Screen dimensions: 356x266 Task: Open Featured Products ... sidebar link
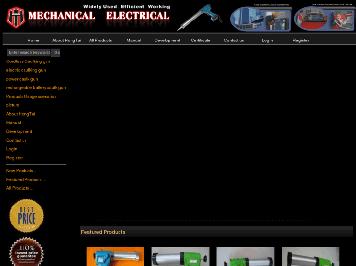(x=26, y=180)
